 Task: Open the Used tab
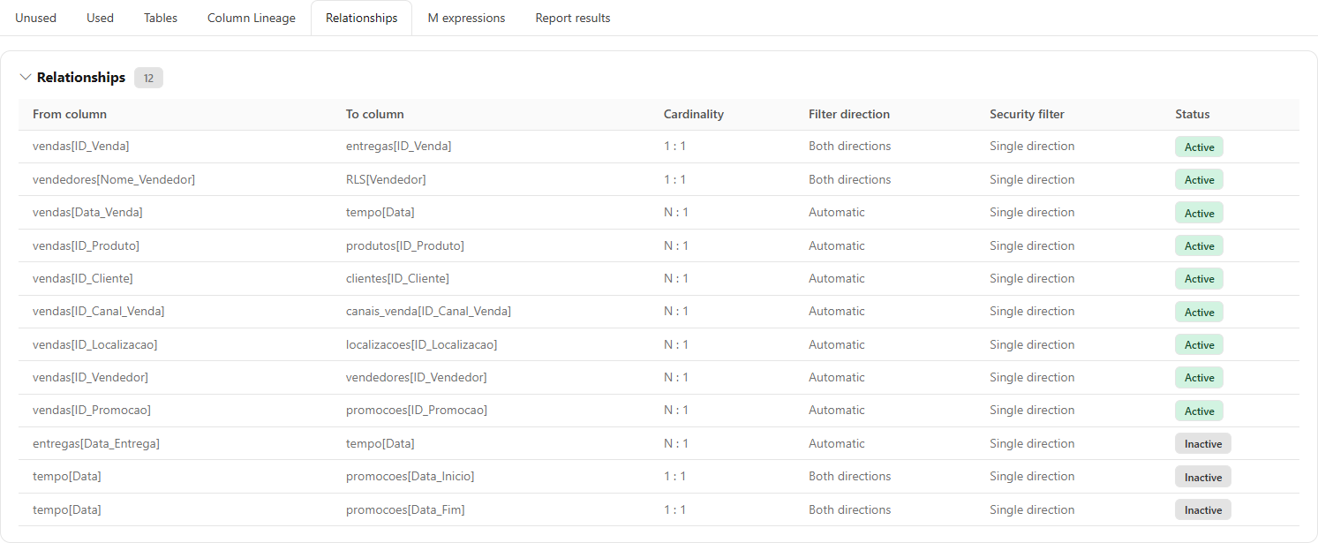(100, 18)
